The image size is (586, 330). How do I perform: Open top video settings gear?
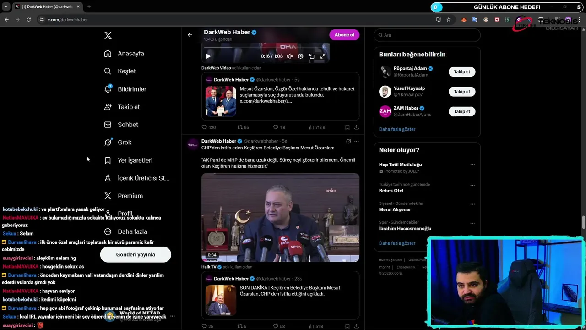[x=300, y=56]
